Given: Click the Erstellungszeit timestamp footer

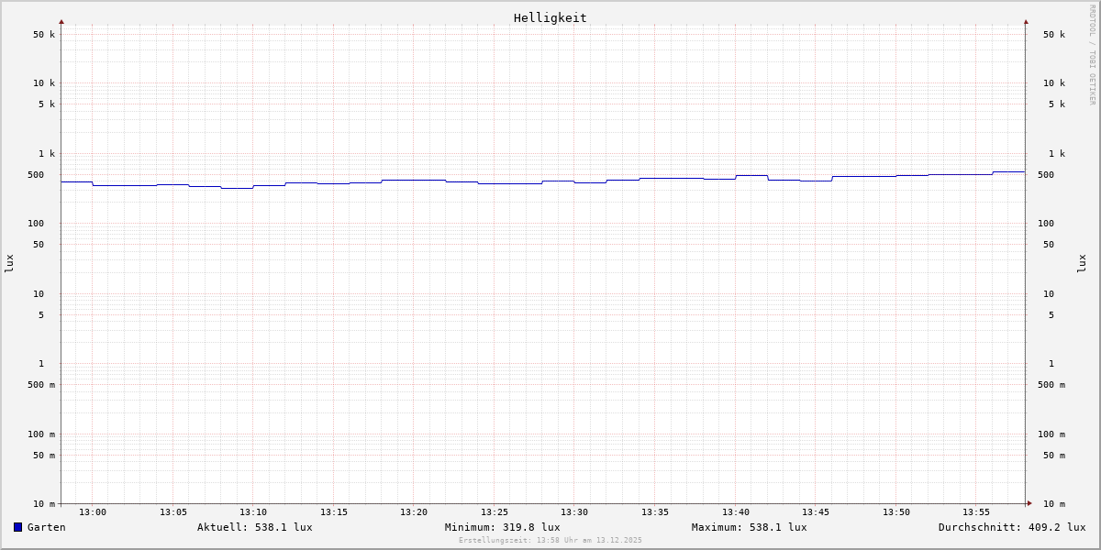Looking at the screenshot, I should [x=550, y=541].
